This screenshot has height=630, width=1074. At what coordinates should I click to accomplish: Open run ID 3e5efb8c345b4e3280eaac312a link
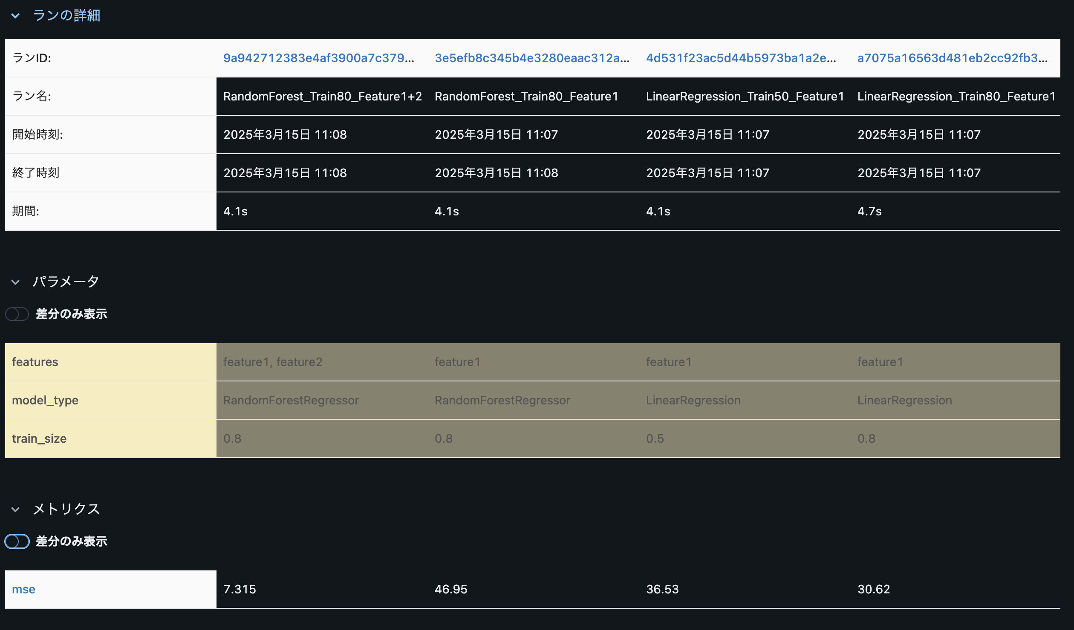tap(531, 58)
